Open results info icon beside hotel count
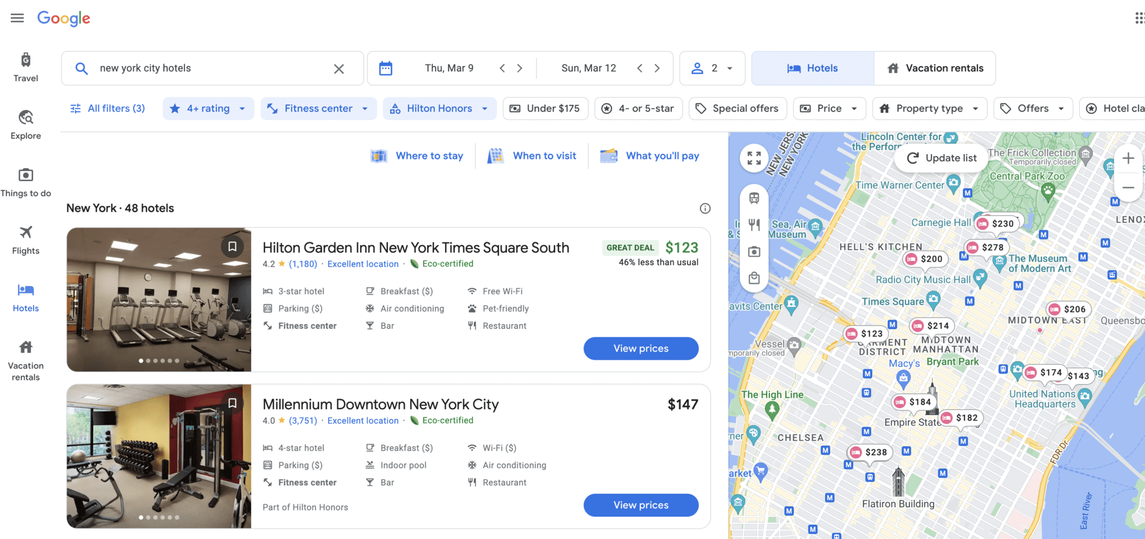This screenshot has height=539, width=1145. 705,208
